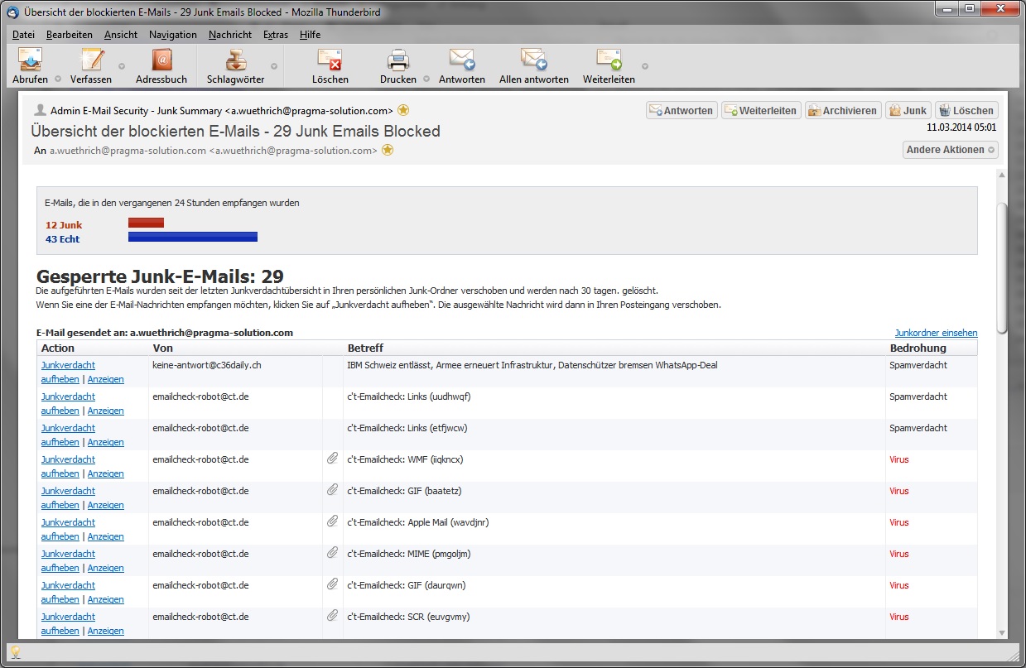Screen dimensions: 1026x668
Task: Click the Antworten button in the message header
Action: (682, 110)
